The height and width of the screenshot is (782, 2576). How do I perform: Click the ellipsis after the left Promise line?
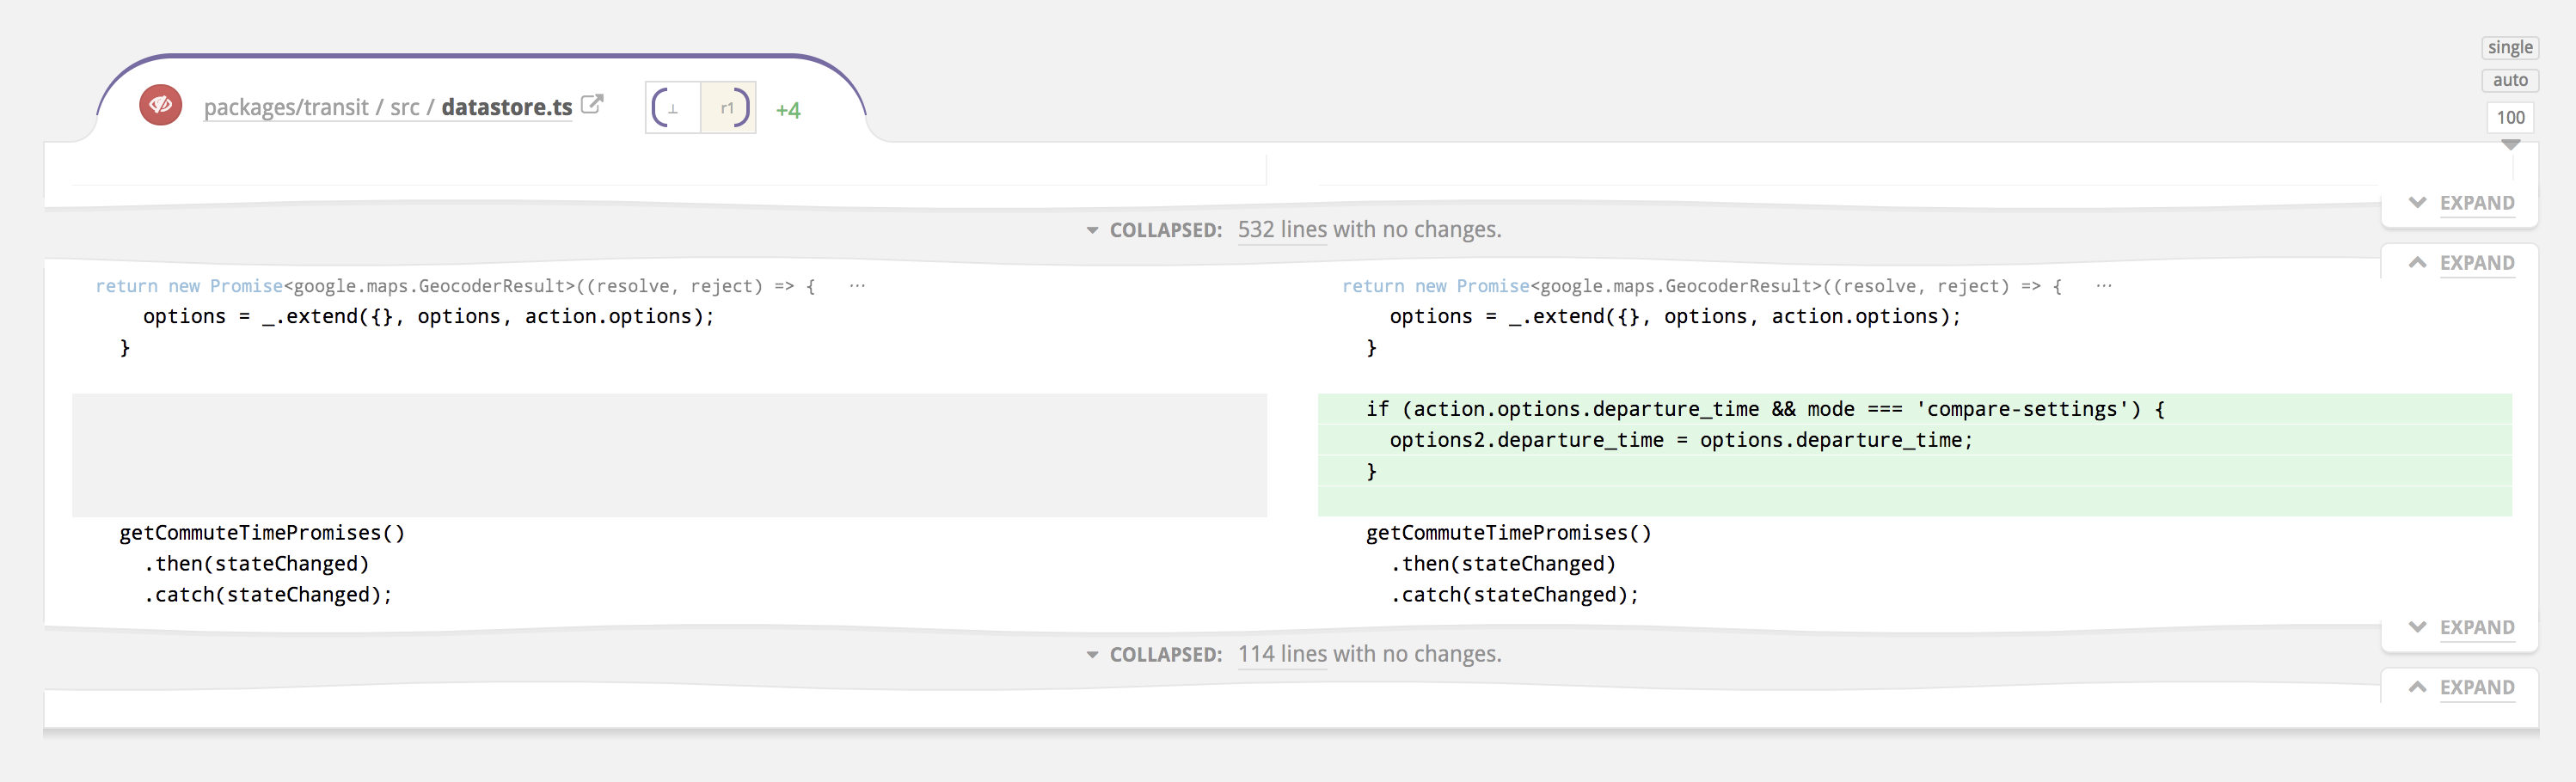click(857, 286)
